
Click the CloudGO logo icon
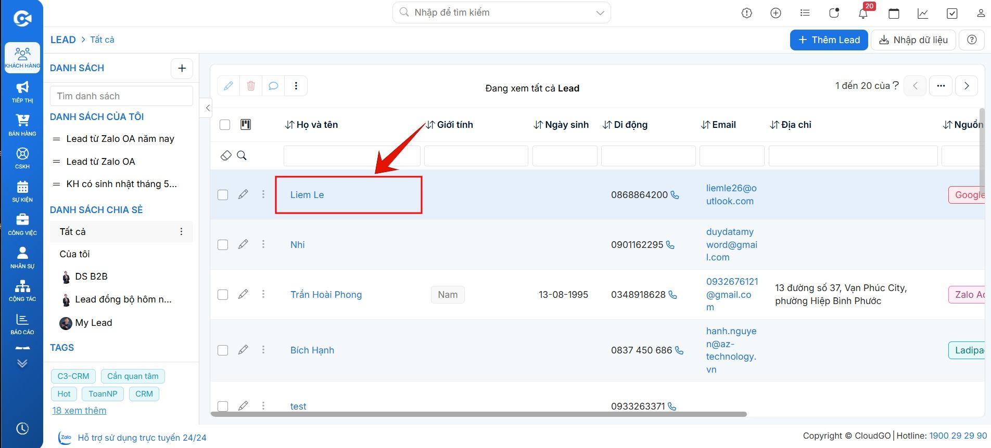pos(22,19)
